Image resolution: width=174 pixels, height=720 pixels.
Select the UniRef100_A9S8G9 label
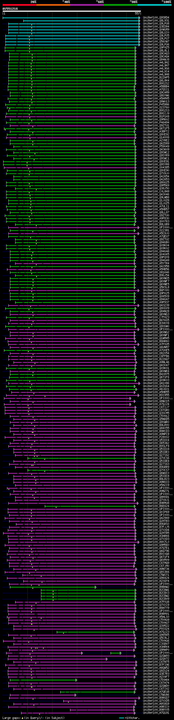click(x=156, y=704)
